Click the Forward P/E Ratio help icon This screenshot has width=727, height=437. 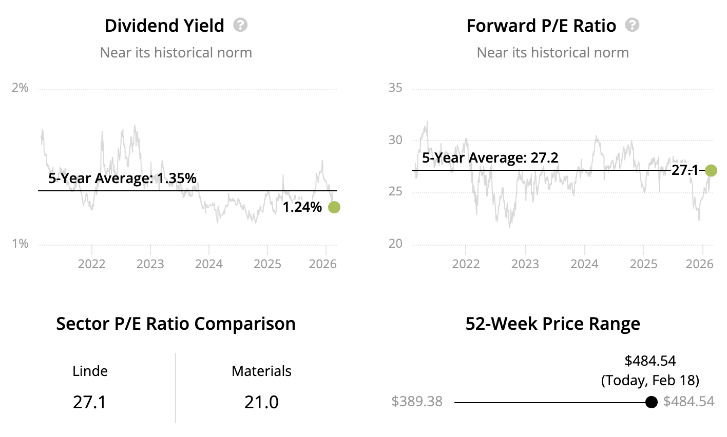coord(632,25)
